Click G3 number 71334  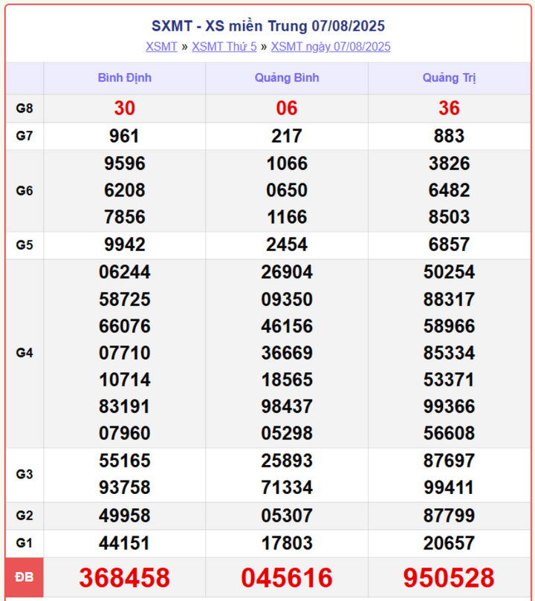click(287, 487)
